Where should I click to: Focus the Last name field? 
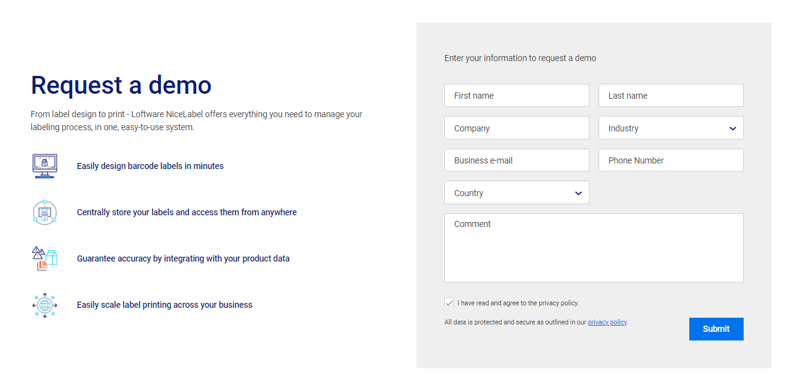671,96
